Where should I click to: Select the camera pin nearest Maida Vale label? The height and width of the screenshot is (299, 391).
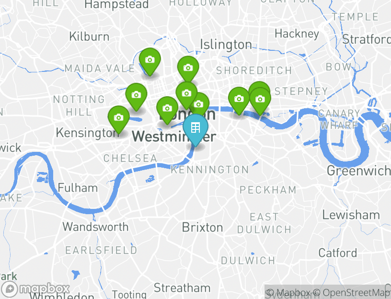(x=149, y=61)
